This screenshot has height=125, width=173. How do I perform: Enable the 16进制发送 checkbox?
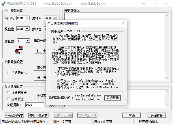point(8,92)
